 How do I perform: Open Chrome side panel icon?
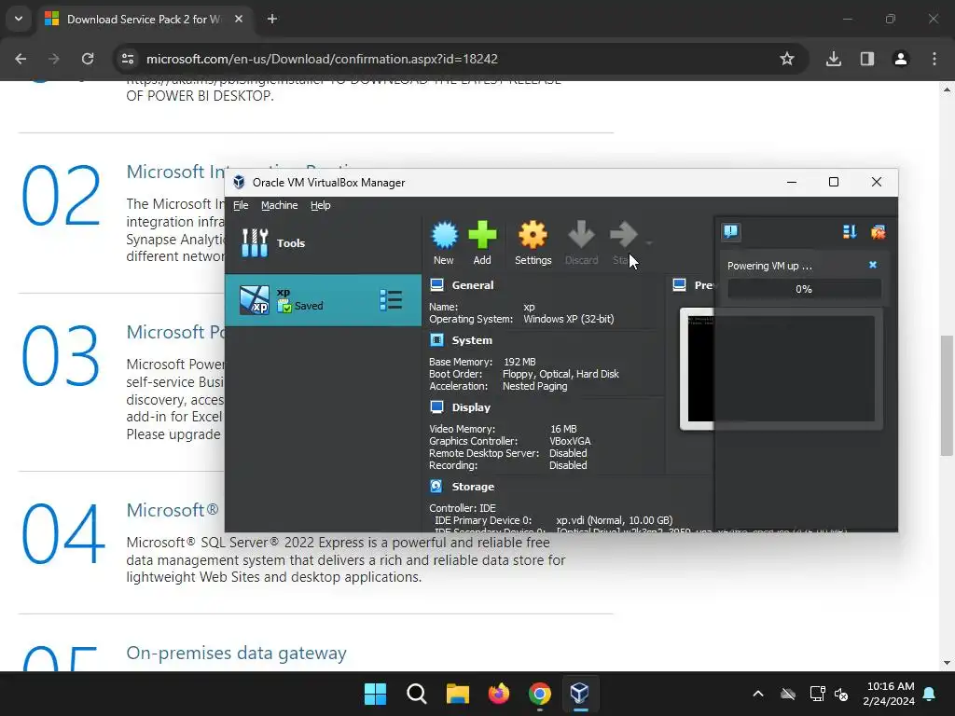[867, 59]
